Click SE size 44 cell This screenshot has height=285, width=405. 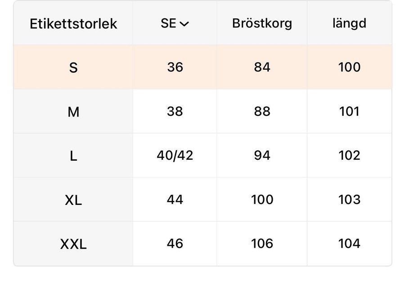175,199
